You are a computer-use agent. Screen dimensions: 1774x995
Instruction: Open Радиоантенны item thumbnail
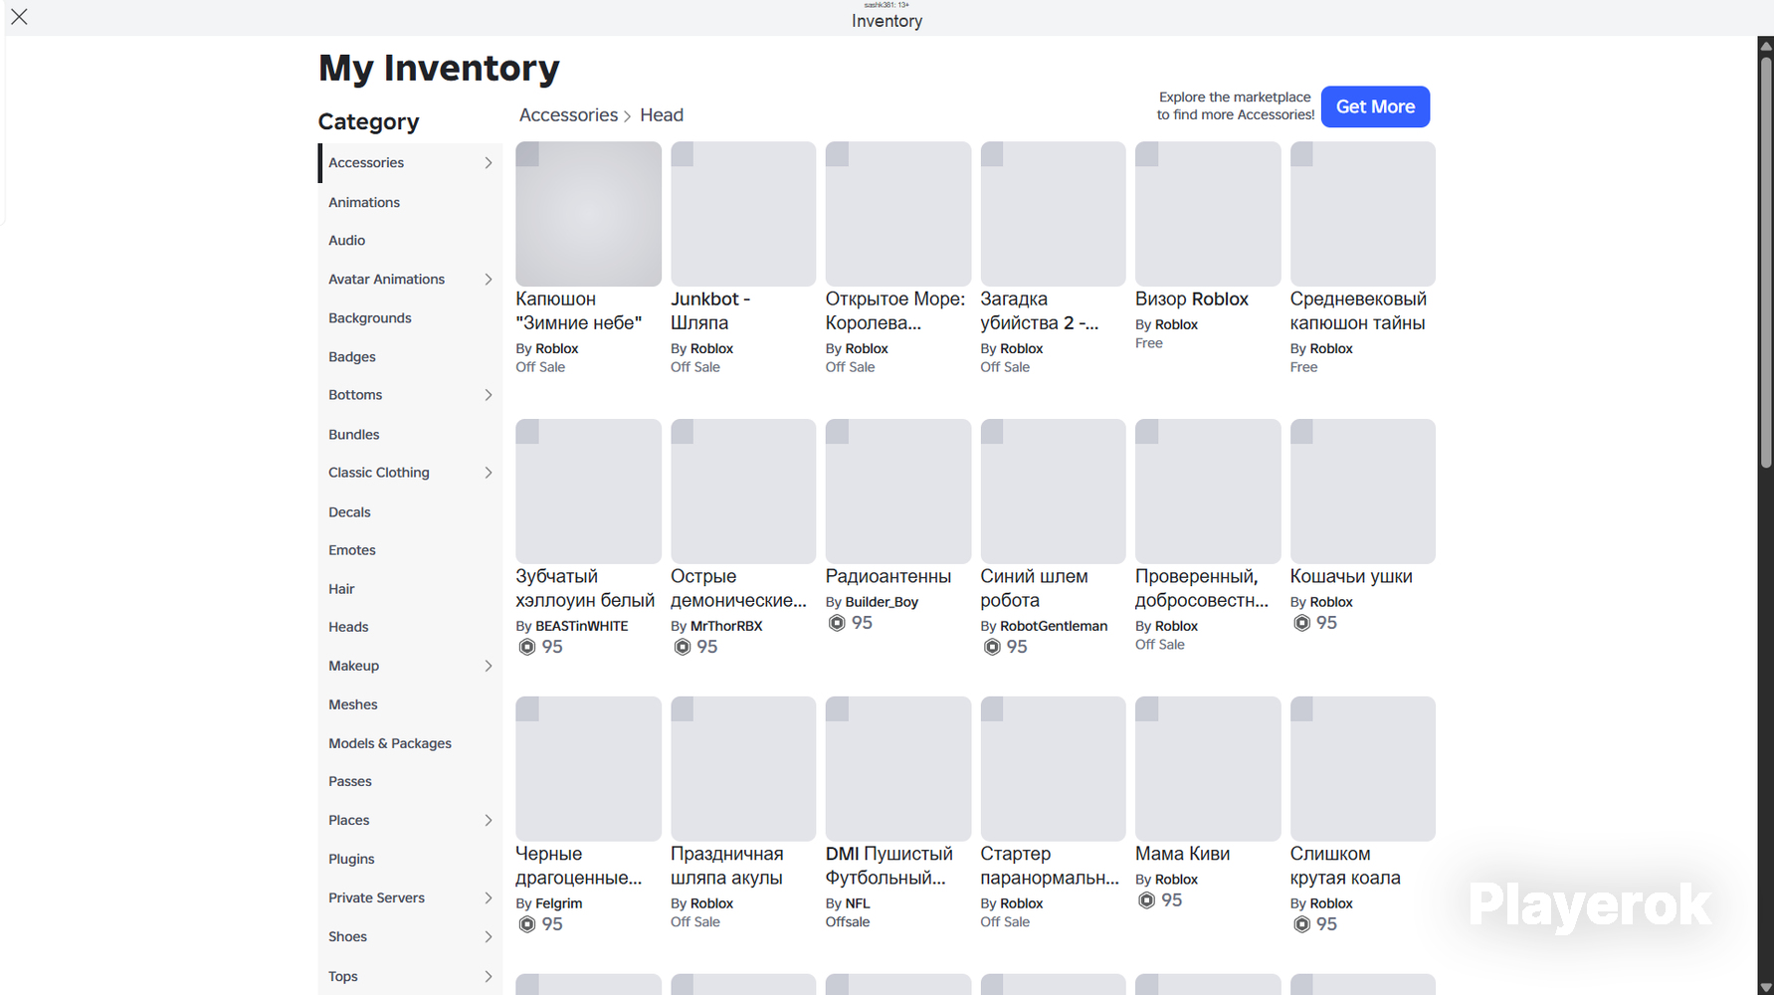point(898,492)
